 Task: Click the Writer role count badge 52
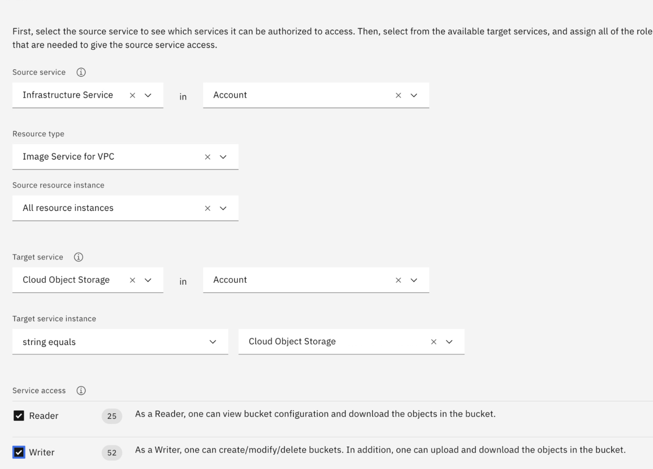pyautogui.click(x=112, y=453)
